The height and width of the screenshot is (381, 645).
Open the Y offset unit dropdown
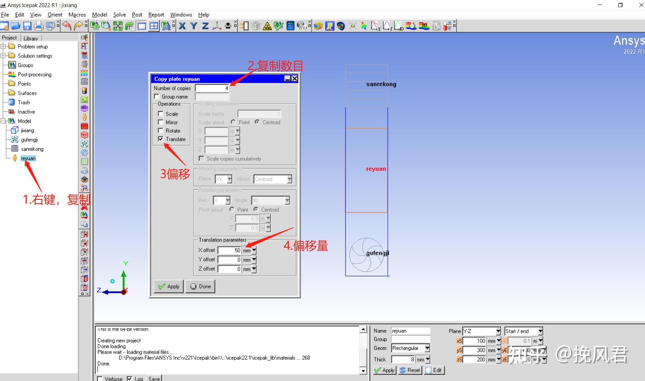(x=254, y=260)
